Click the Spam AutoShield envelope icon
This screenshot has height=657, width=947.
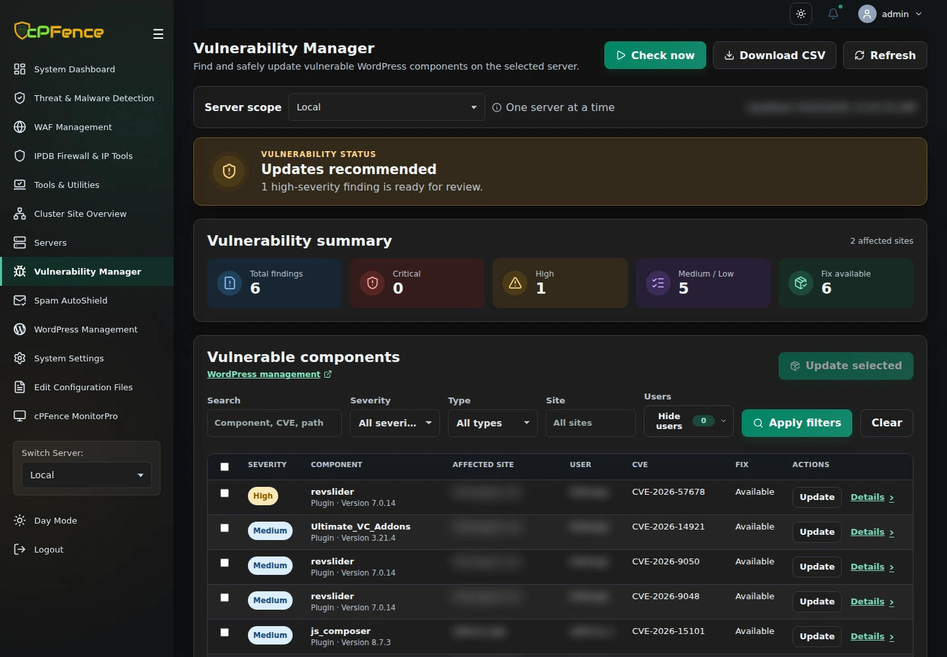click(x=20, y=300)
